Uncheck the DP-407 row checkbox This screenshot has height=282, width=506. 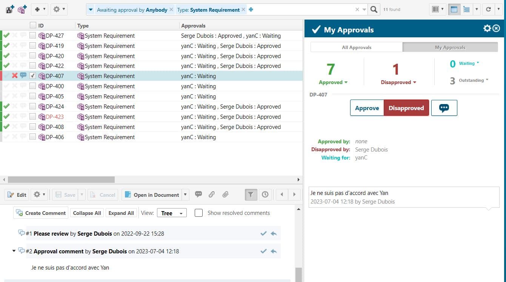[x=33, y=76]
